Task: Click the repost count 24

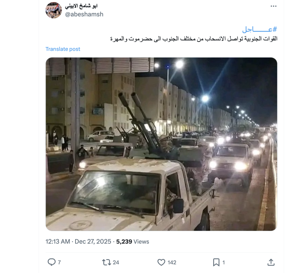Action: 116,262
